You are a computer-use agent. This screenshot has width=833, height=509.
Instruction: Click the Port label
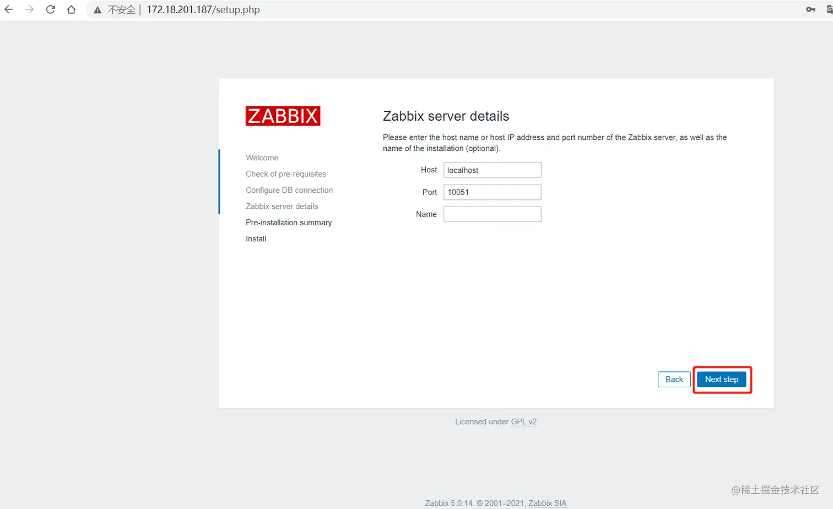coord(430,192)
